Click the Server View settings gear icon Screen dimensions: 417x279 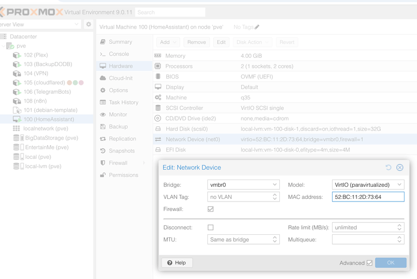click(x=89, y=24)
